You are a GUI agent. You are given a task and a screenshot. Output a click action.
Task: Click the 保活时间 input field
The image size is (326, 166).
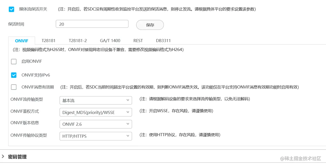click(x=92, y=24)
